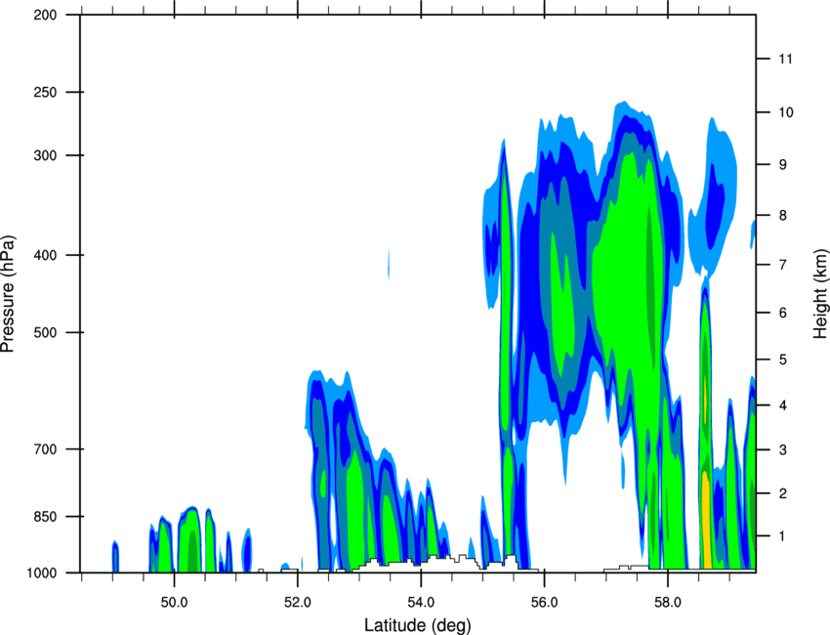Click the 1 km height label
This screenshot has width=830, height=635.
coord(782,536)
